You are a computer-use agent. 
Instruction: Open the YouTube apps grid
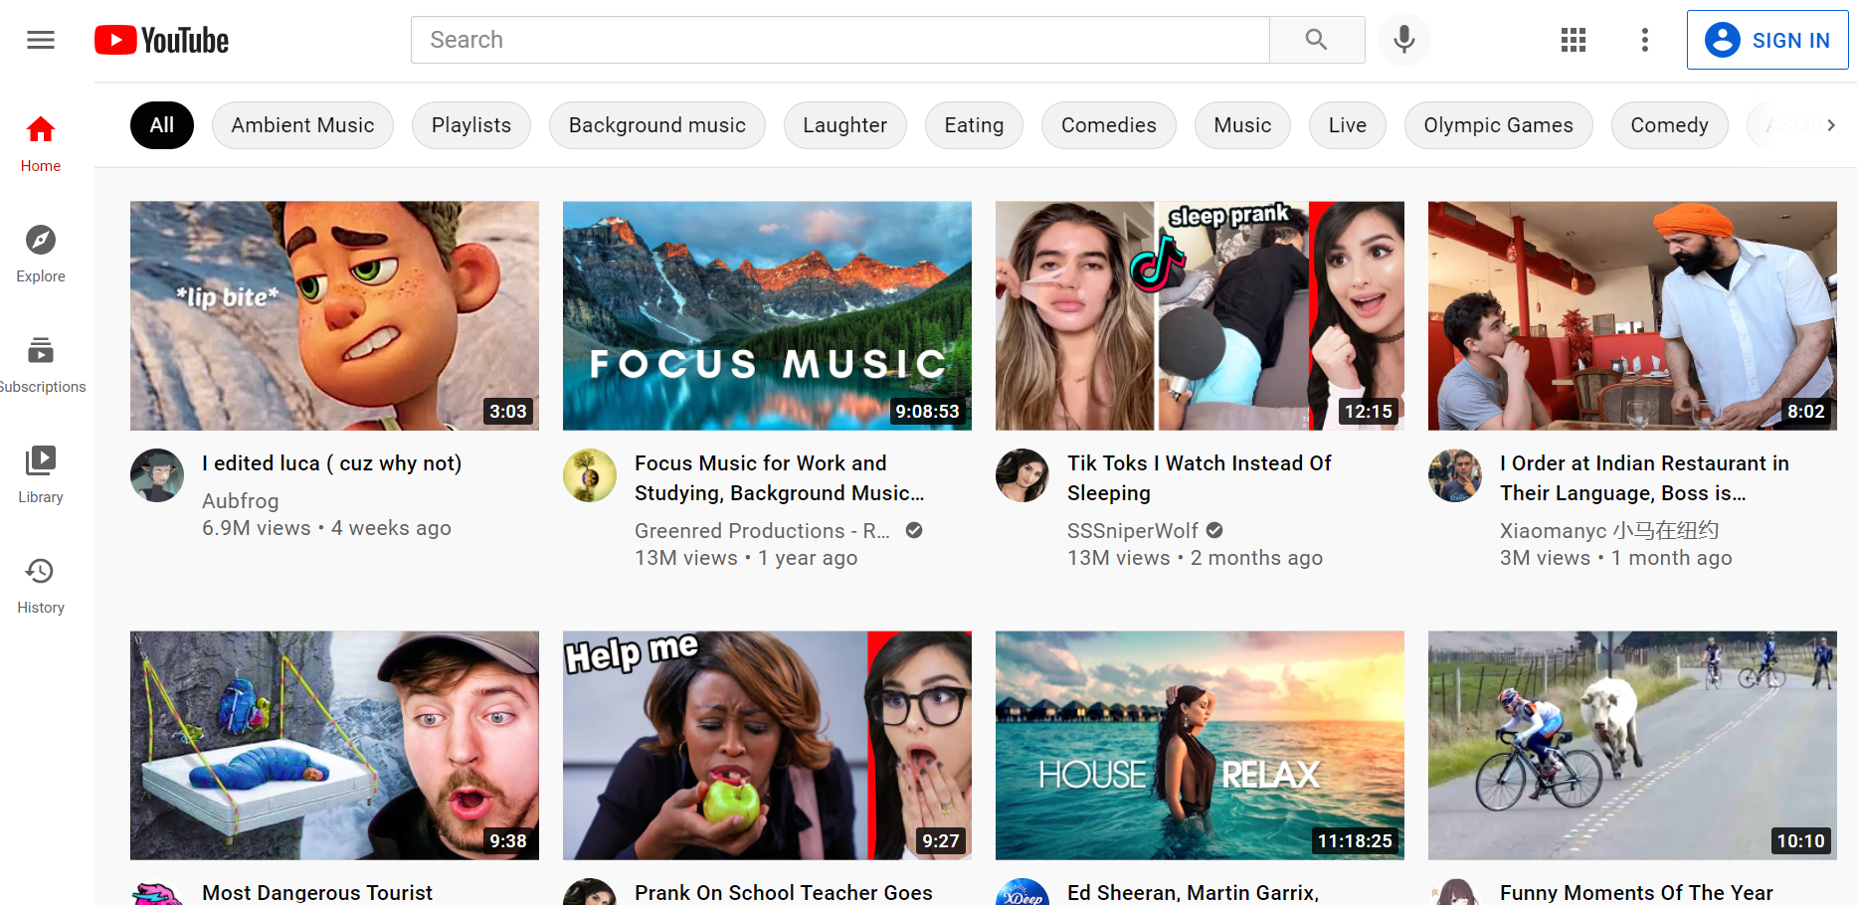point(1574,40)
